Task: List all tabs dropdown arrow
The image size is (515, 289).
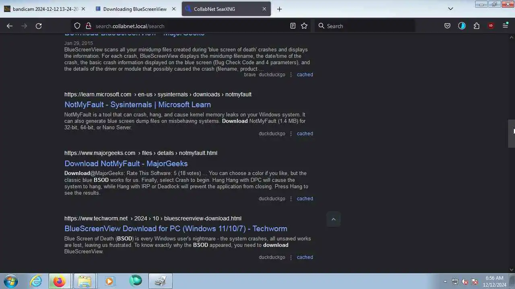Action: tap(451, 9)
